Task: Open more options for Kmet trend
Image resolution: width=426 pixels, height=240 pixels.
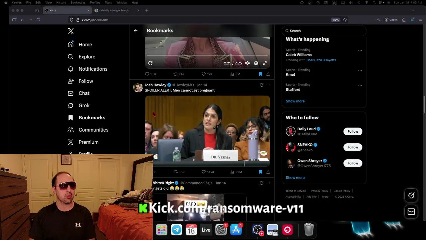Action: pyautogui.click(x=360, y=70)
